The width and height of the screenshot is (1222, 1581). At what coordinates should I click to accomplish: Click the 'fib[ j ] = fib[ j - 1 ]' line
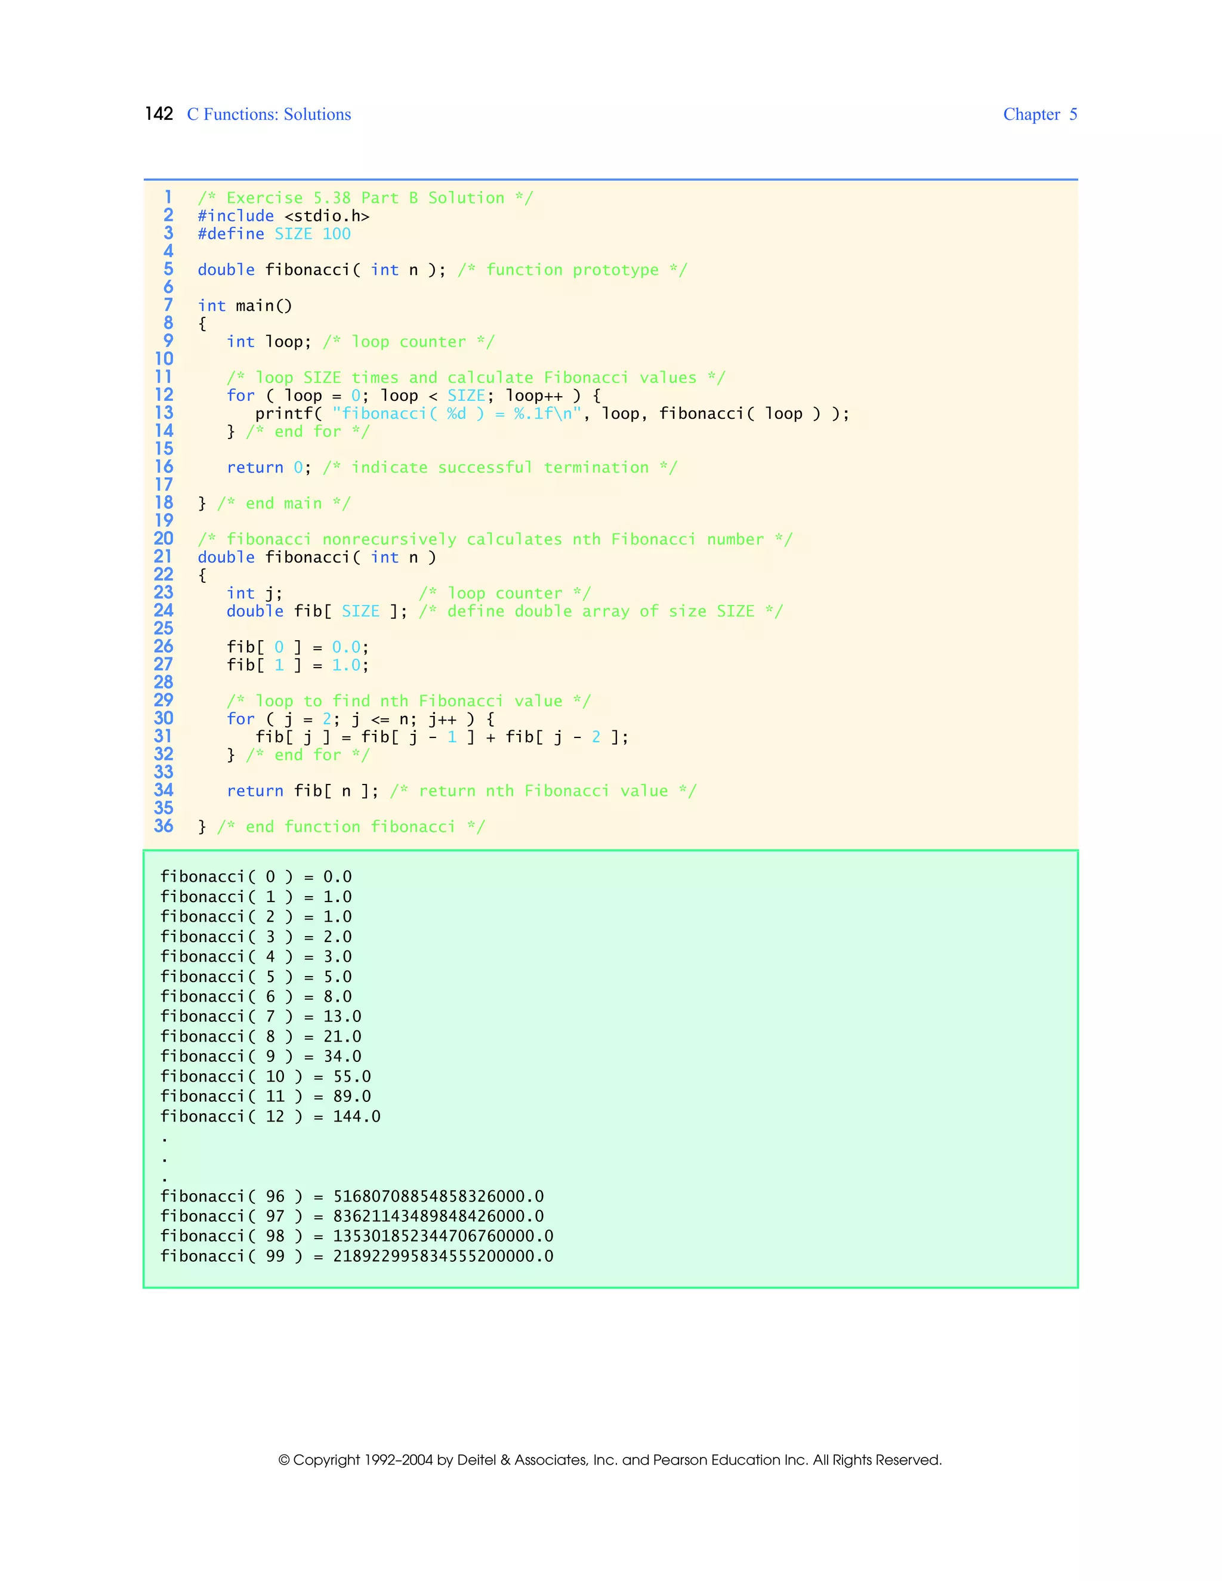442,737
